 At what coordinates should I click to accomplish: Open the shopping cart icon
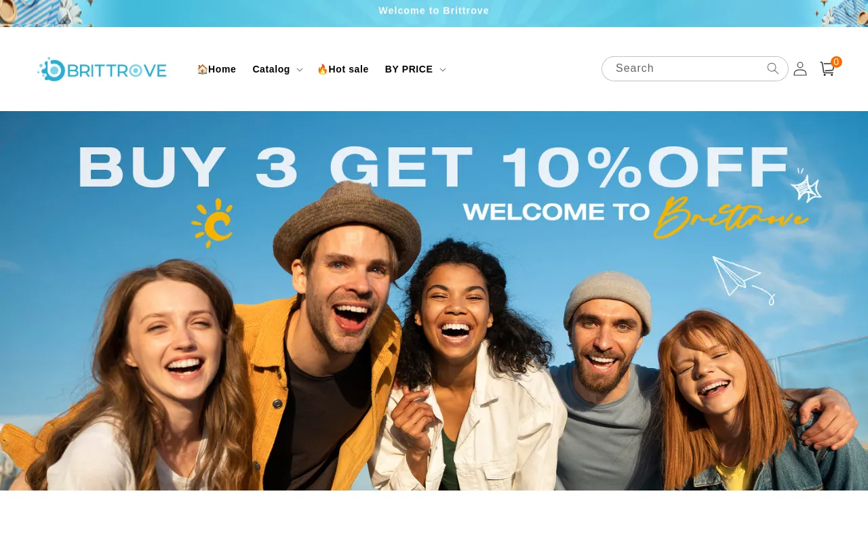coord(827,69)
